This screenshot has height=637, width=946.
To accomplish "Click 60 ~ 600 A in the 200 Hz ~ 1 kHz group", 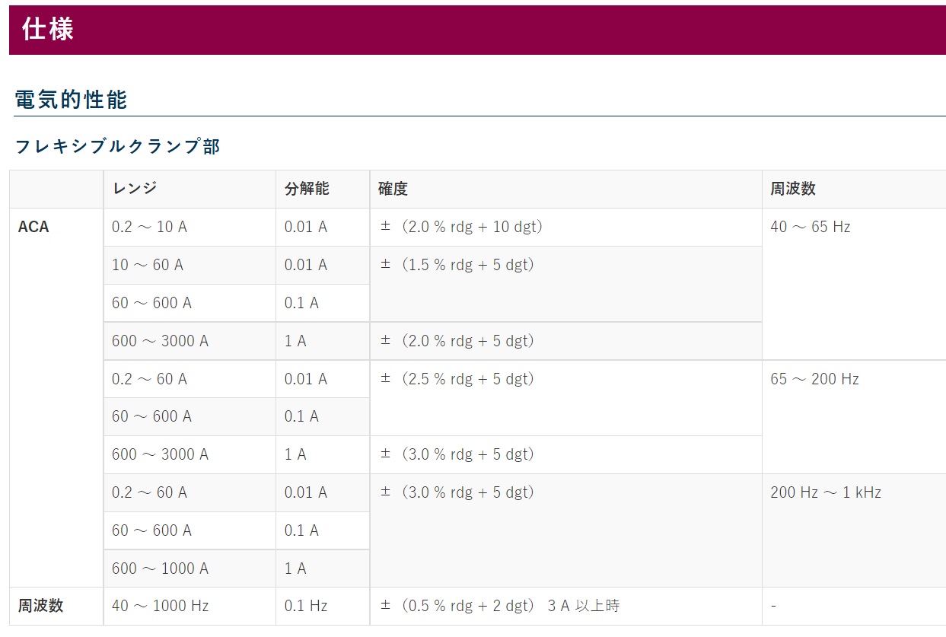I will [x=190, y=530].
